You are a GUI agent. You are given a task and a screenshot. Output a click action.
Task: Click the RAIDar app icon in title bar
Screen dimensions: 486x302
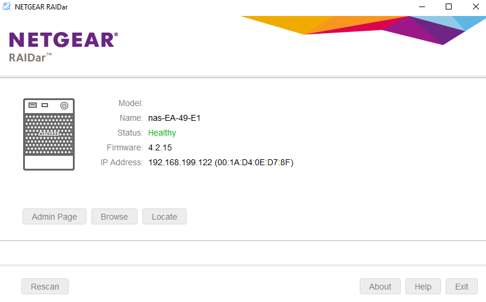(8, 7)
